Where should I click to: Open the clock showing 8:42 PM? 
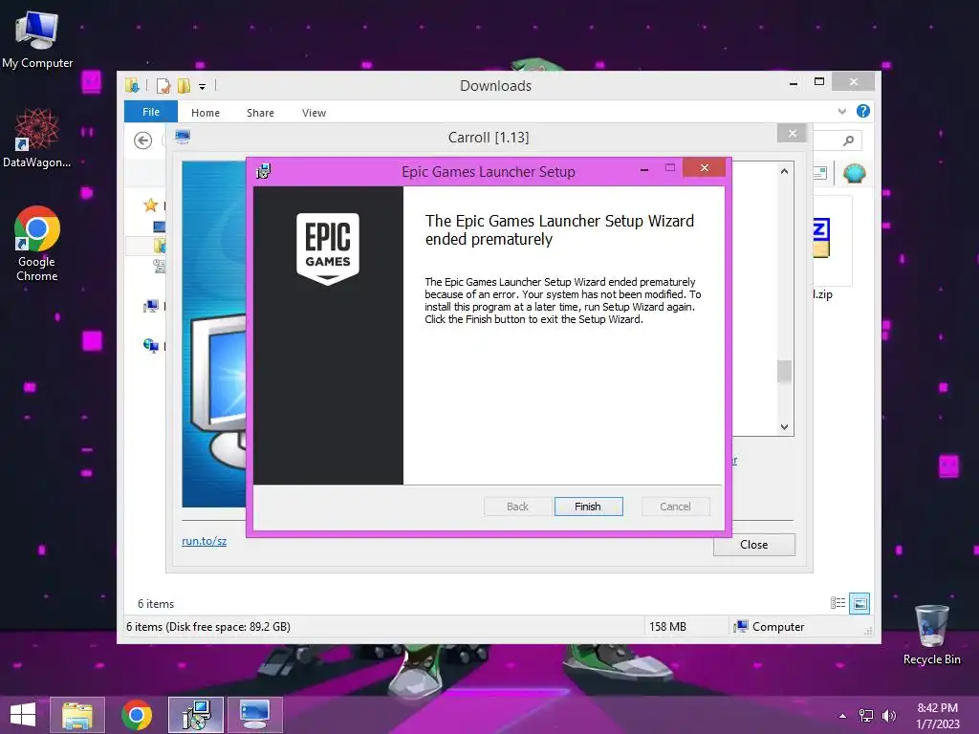coord(937,716)
